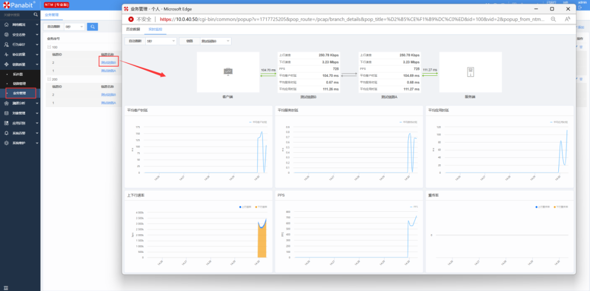The height and width of the screenshot is (291, 590).
Task: Click the 111.27 ms latency label near server
Action: [430, 70]
